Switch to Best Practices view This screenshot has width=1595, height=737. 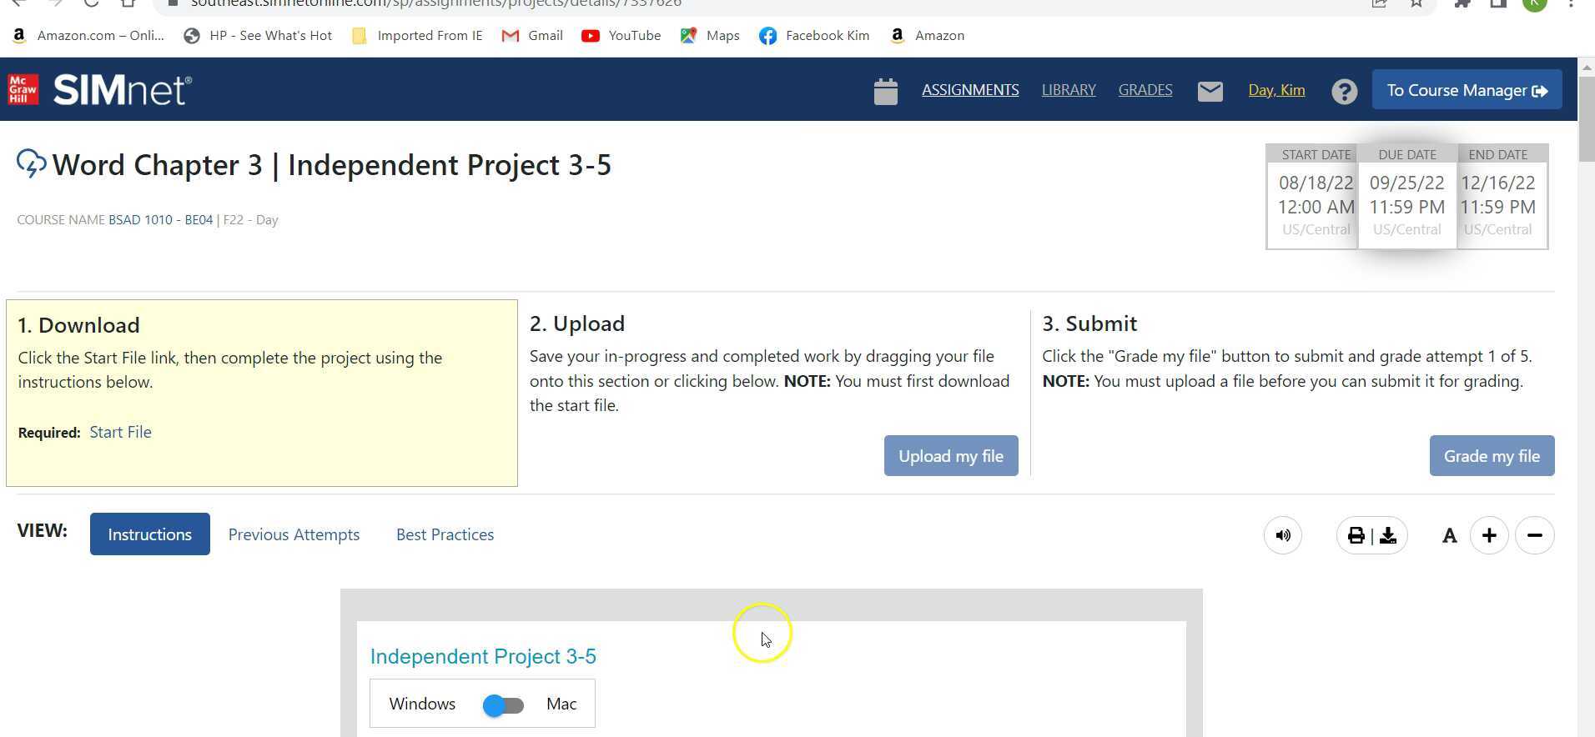click(x=445, y=534)
